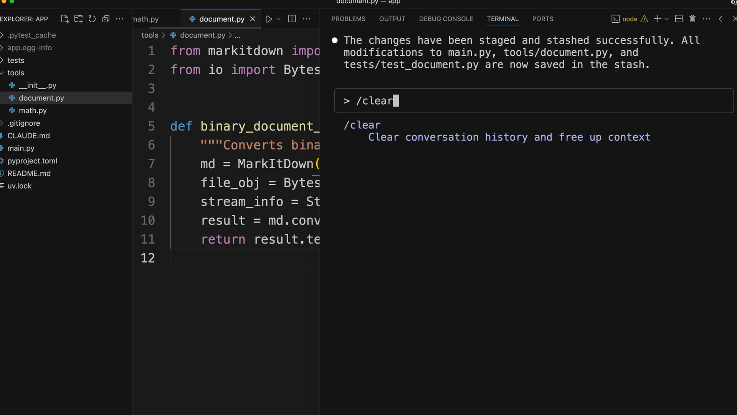
Task: Open the PROBLEMS panel tab
Action: coord(348,19)
